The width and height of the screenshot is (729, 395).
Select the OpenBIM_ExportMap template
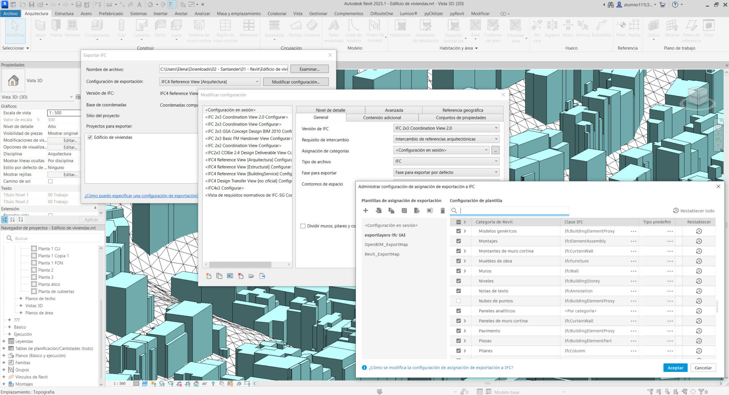tap(386, 245)
